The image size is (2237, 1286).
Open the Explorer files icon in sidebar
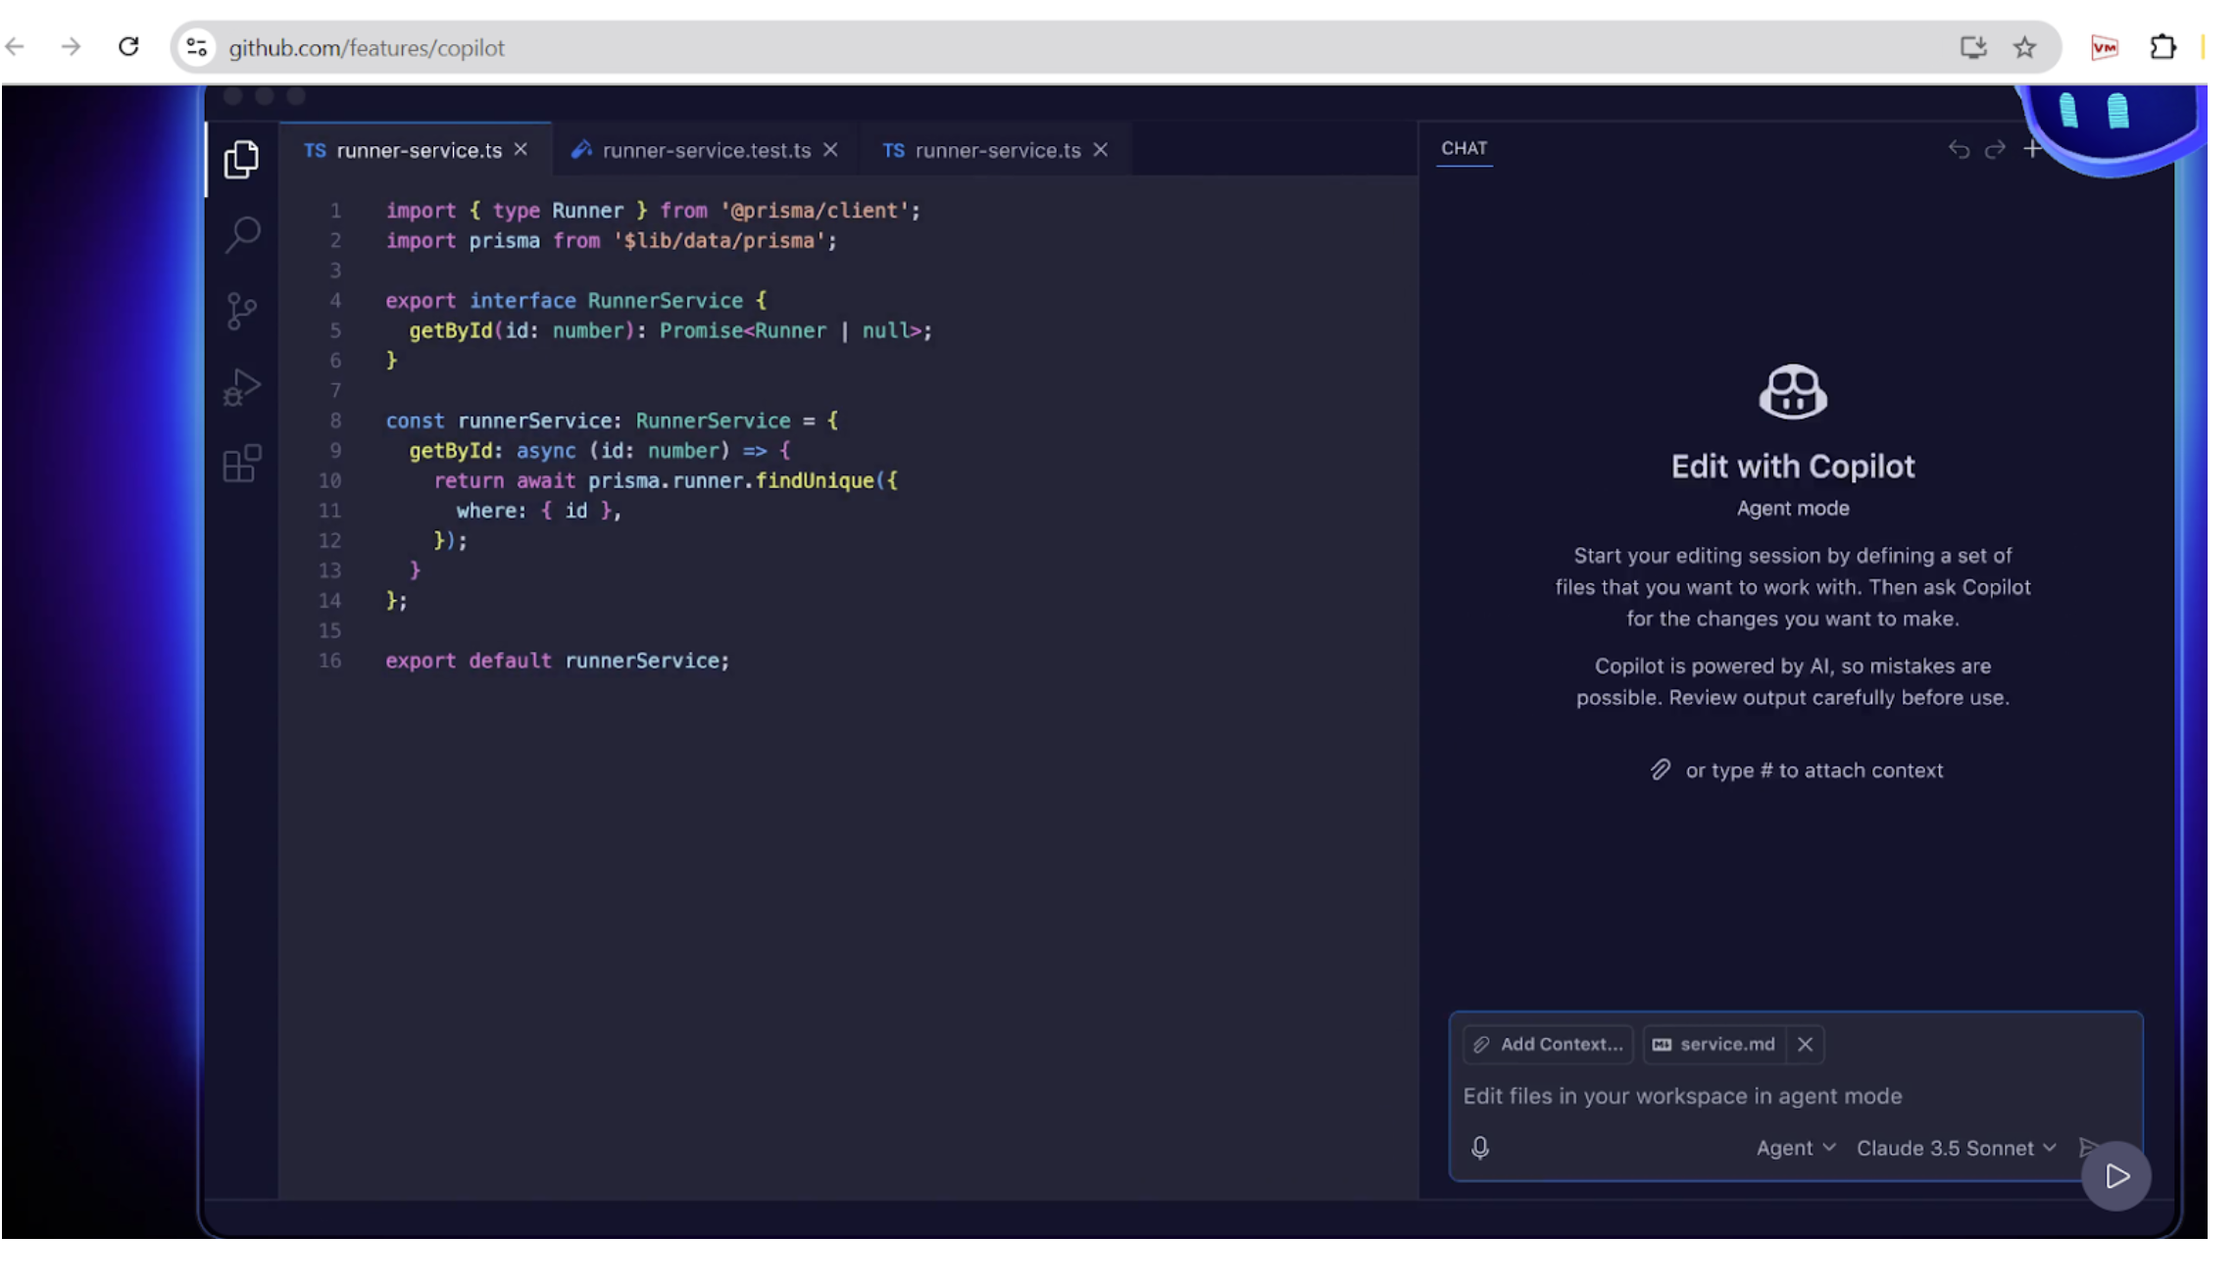(241, 159)
